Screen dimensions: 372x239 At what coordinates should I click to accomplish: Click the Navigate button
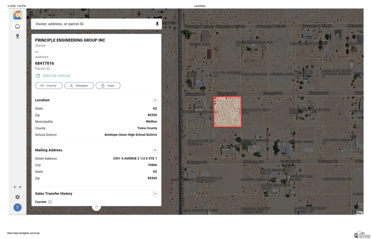tap(79, 85)
